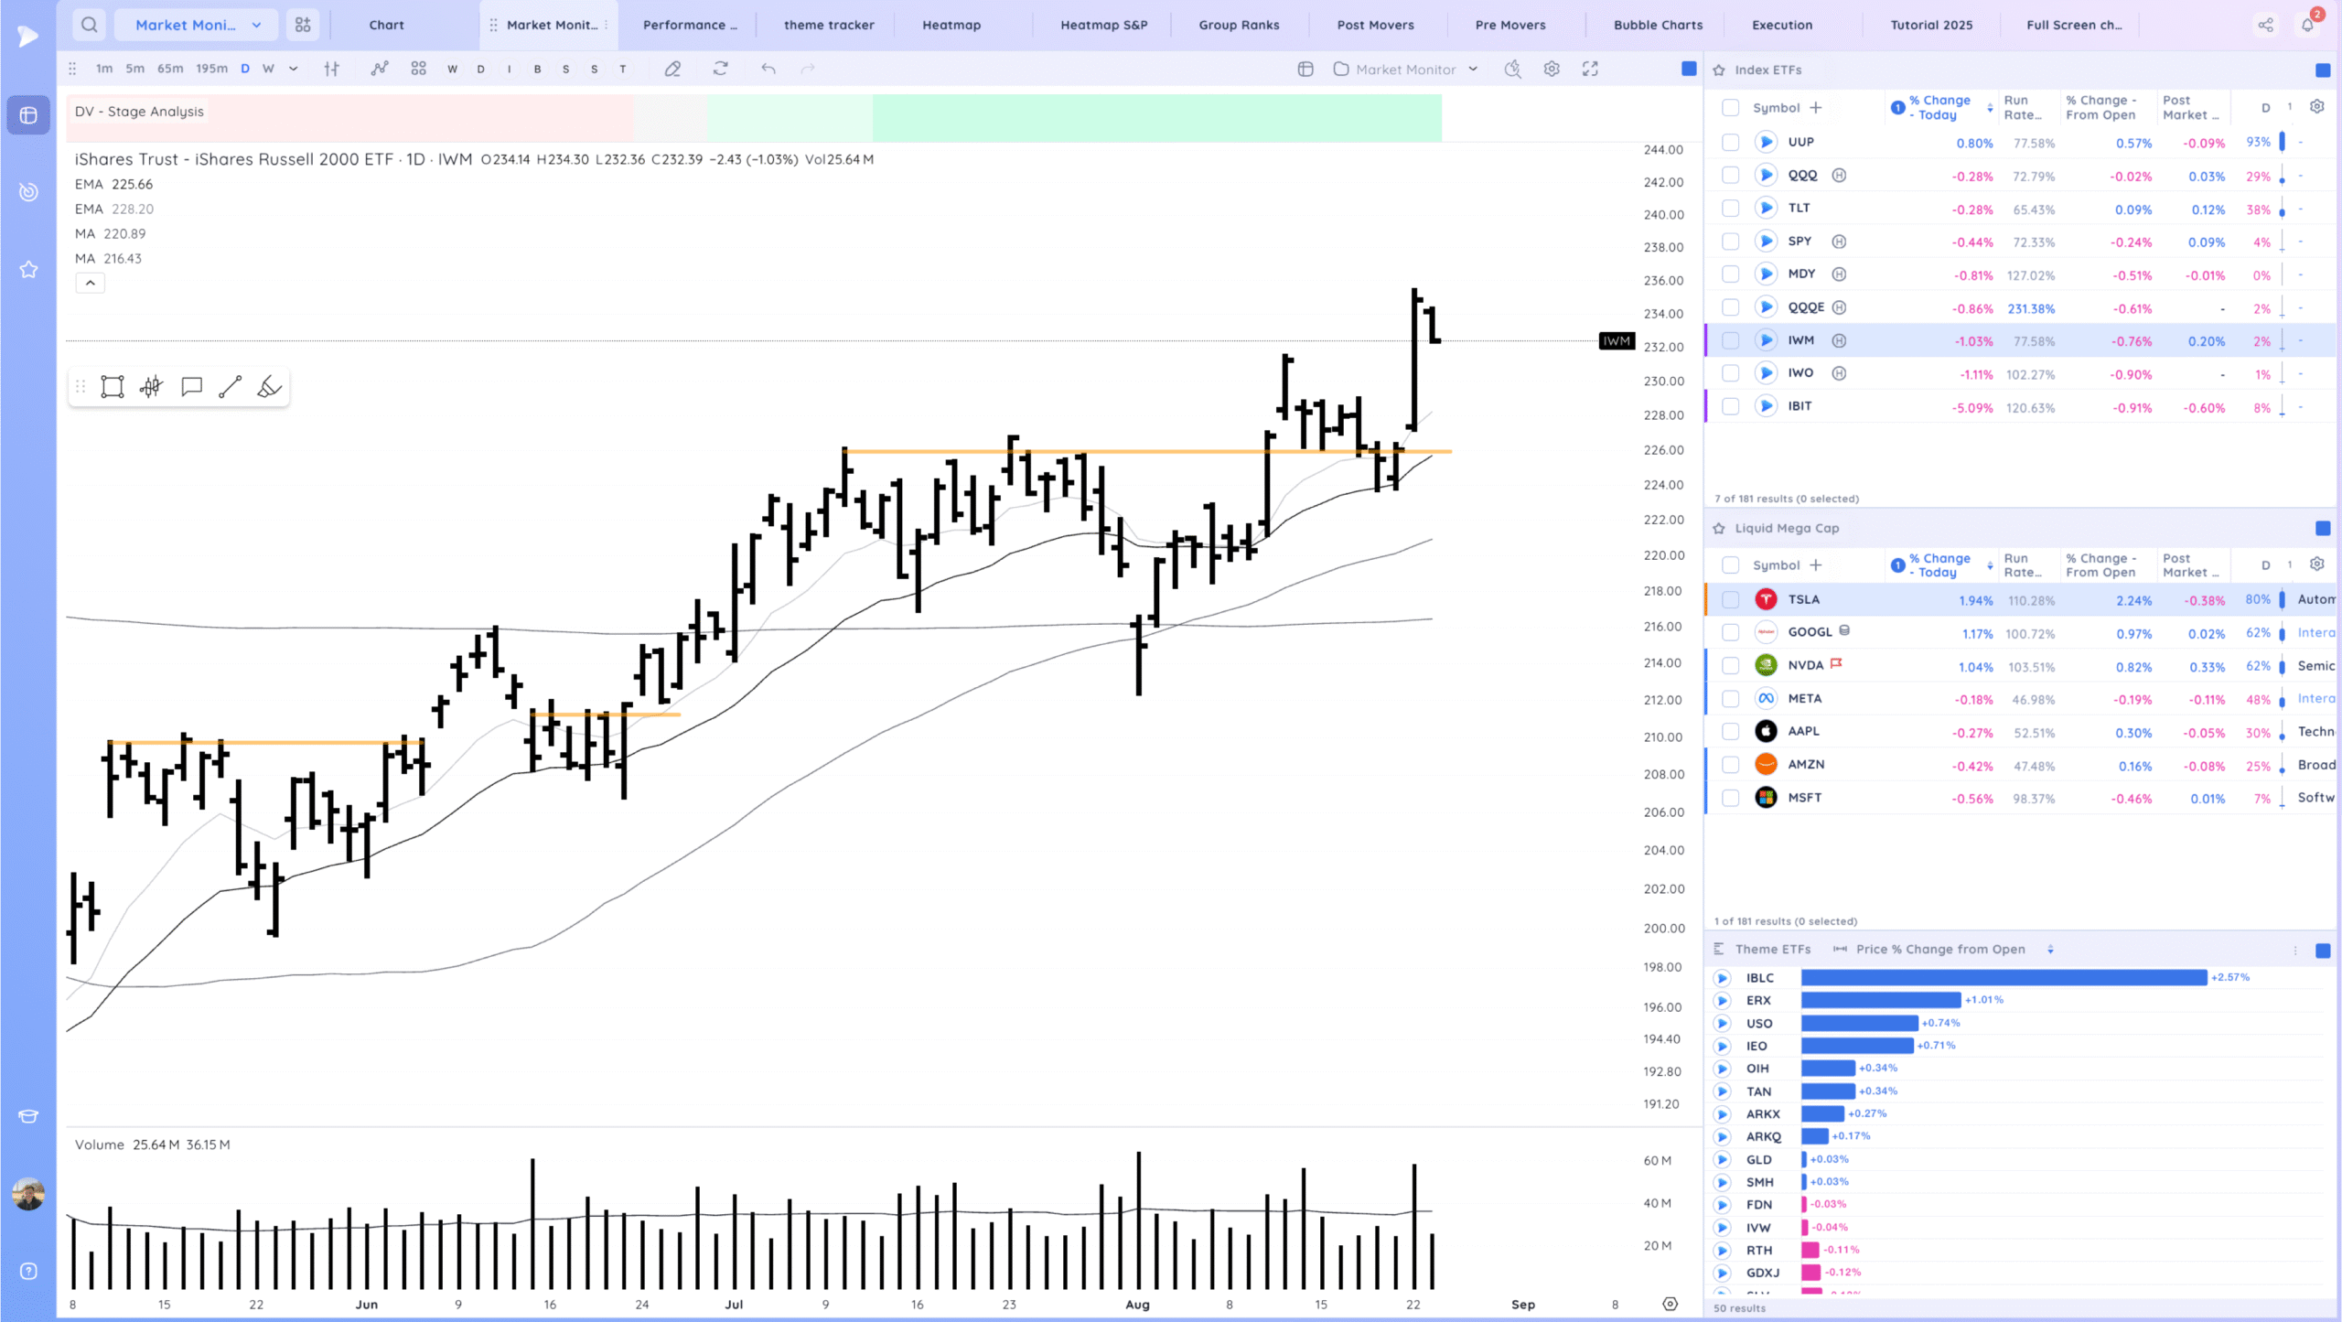Open Theme ETFs panel options menu

pos(2295,951)
